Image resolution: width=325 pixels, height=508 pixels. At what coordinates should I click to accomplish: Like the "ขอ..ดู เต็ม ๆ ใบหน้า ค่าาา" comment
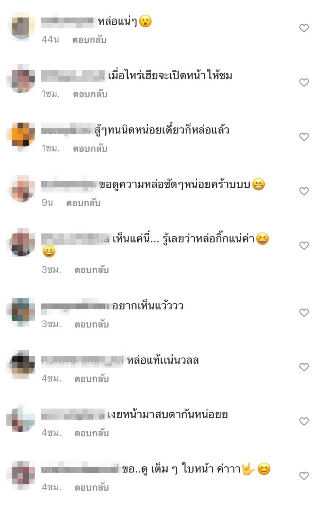point(304,476)
